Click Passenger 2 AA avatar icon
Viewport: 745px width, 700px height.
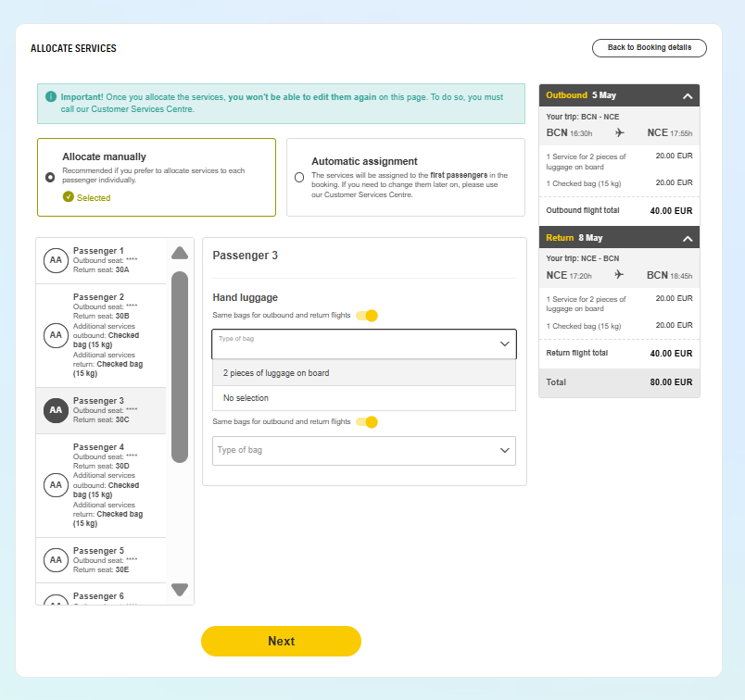[x=55, y=334]
